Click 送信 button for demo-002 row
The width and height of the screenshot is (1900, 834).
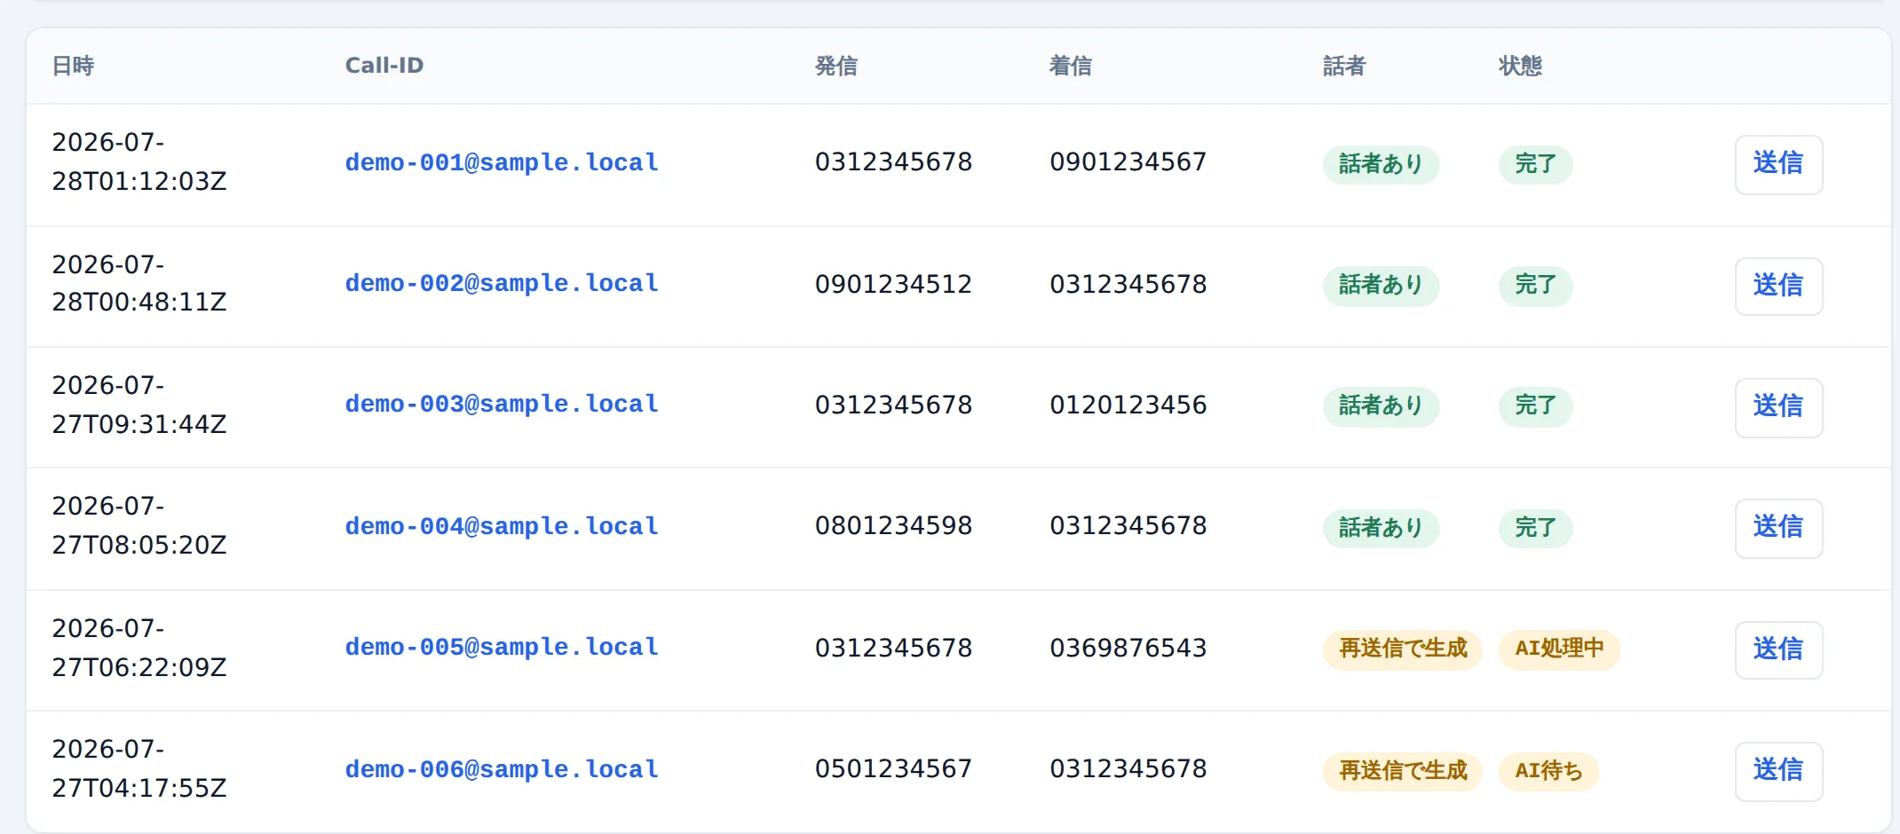coord(1778,286)
